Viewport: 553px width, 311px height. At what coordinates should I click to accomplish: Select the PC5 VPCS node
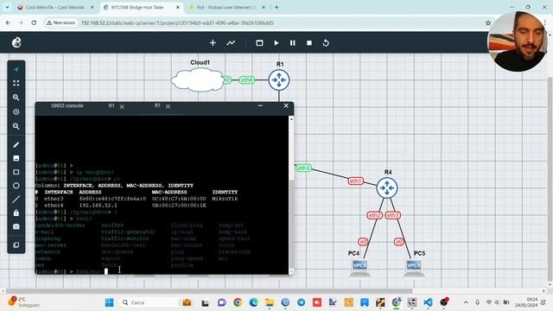pyautogui.click(x=414, y=265)
